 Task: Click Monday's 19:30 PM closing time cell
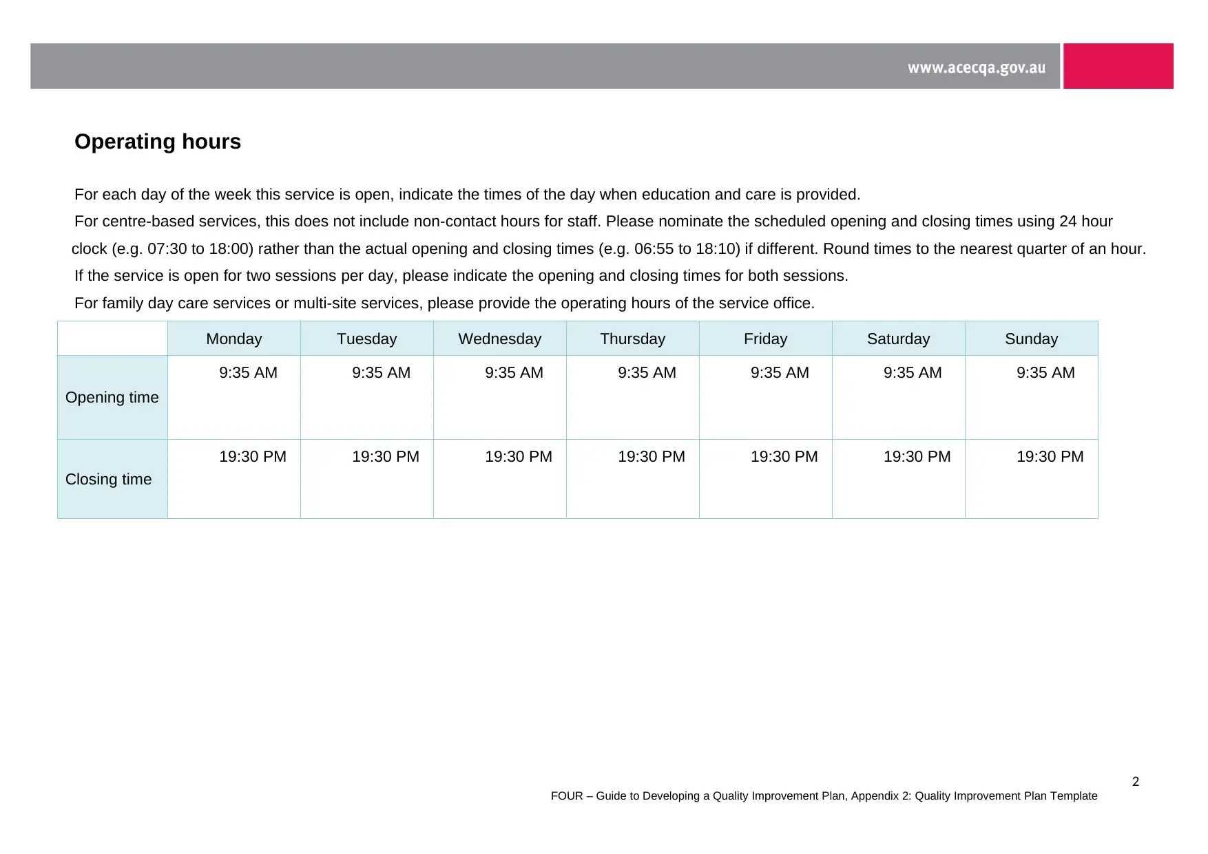point(234,479)
